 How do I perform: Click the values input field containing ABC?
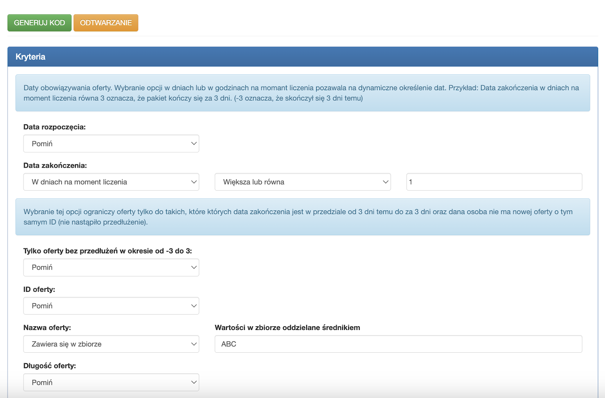click(x=399, y=344)
